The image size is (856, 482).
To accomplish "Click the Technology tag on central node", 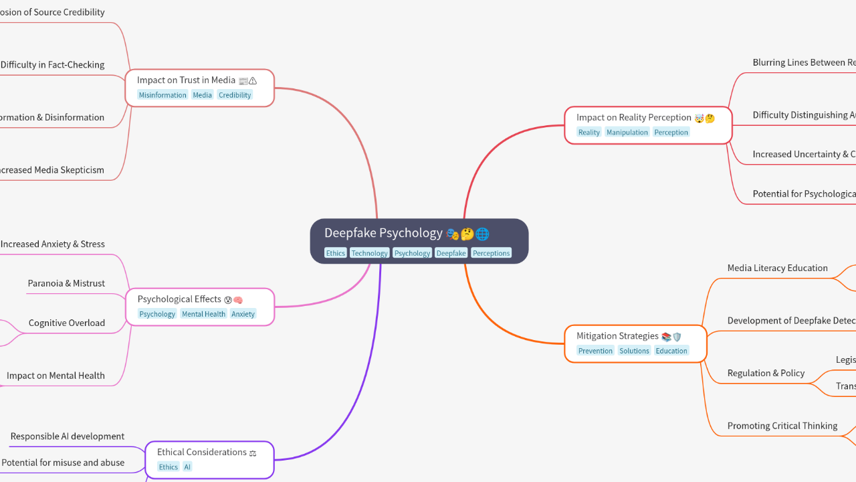I will pyautogui.click(x=369, y=253).
